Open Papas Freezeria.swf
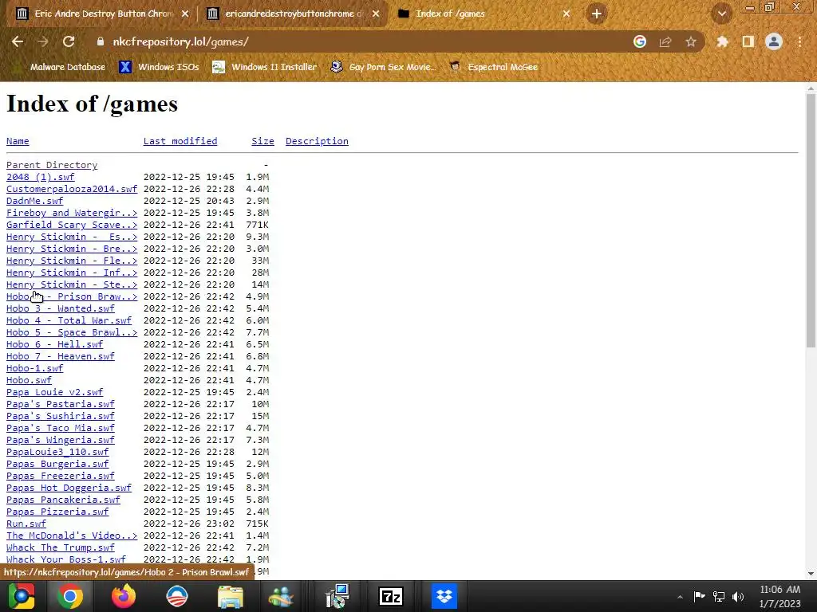 pos(61,477)
